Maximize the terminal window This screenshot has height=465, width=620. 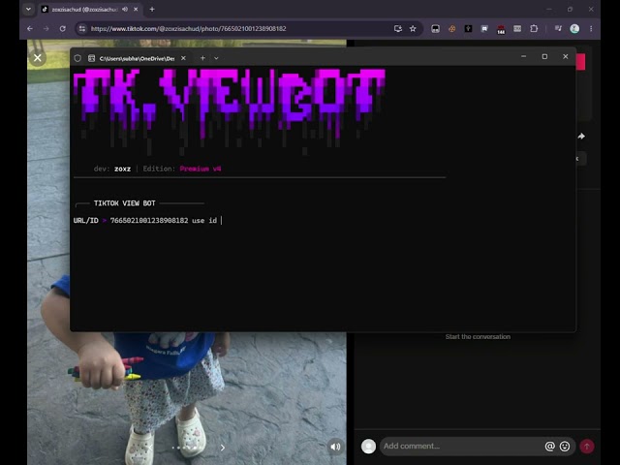click(544, 56)
